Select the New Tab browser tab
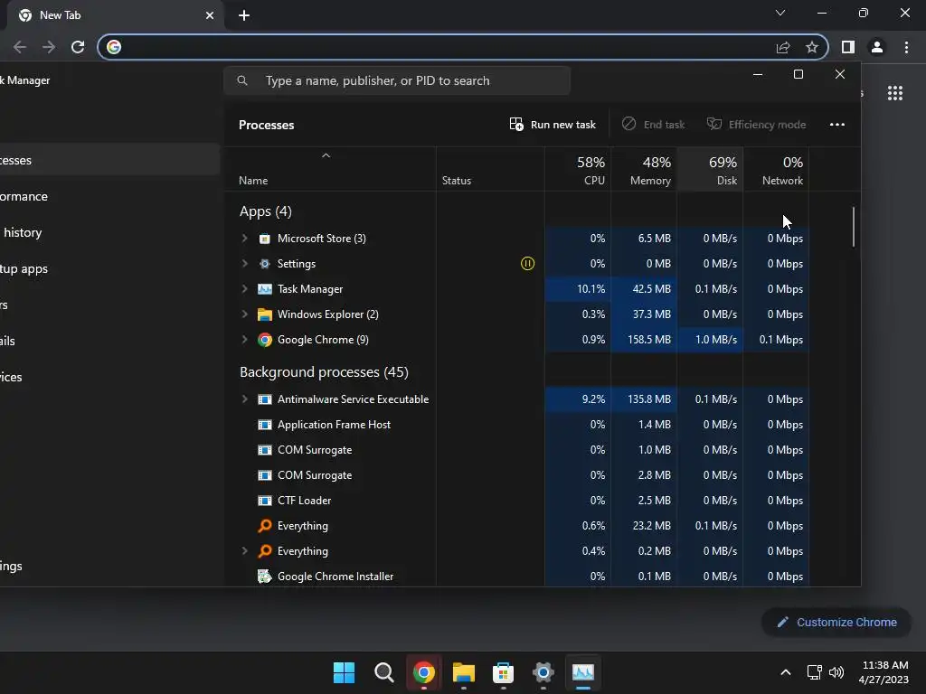This screenshot has height=694, width=926. 115,15
